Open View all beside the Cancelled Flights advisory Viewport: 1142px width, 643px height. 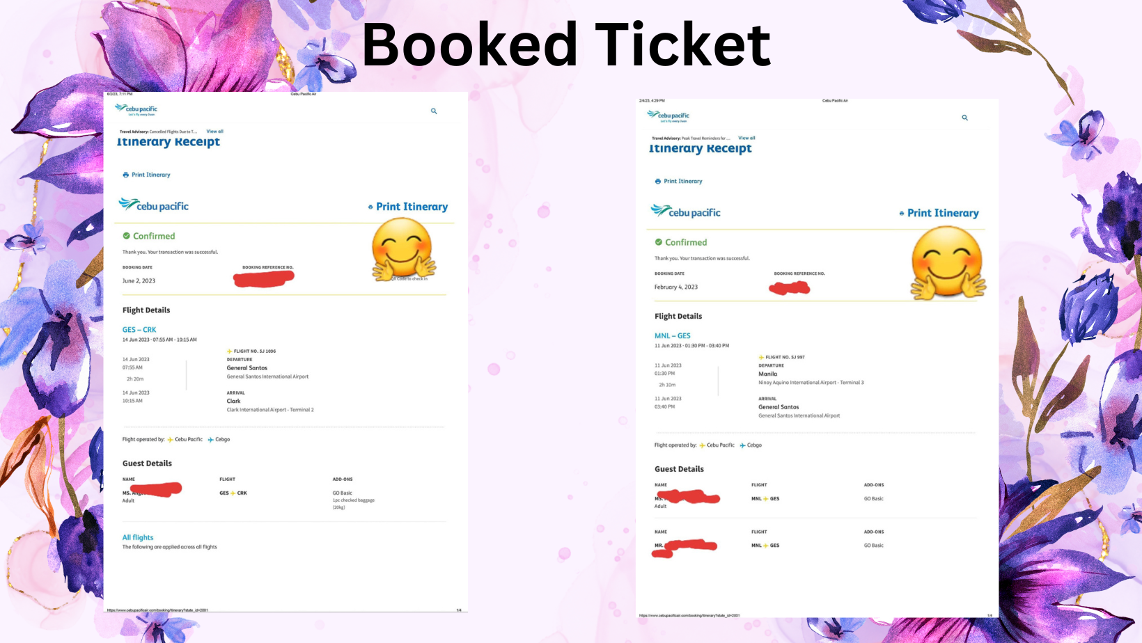214,132
